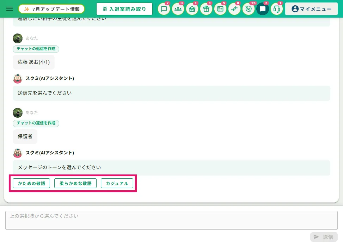This screenshot has width=343, height=246.
Task: Open the headset support icon
Action: (277, 9)
